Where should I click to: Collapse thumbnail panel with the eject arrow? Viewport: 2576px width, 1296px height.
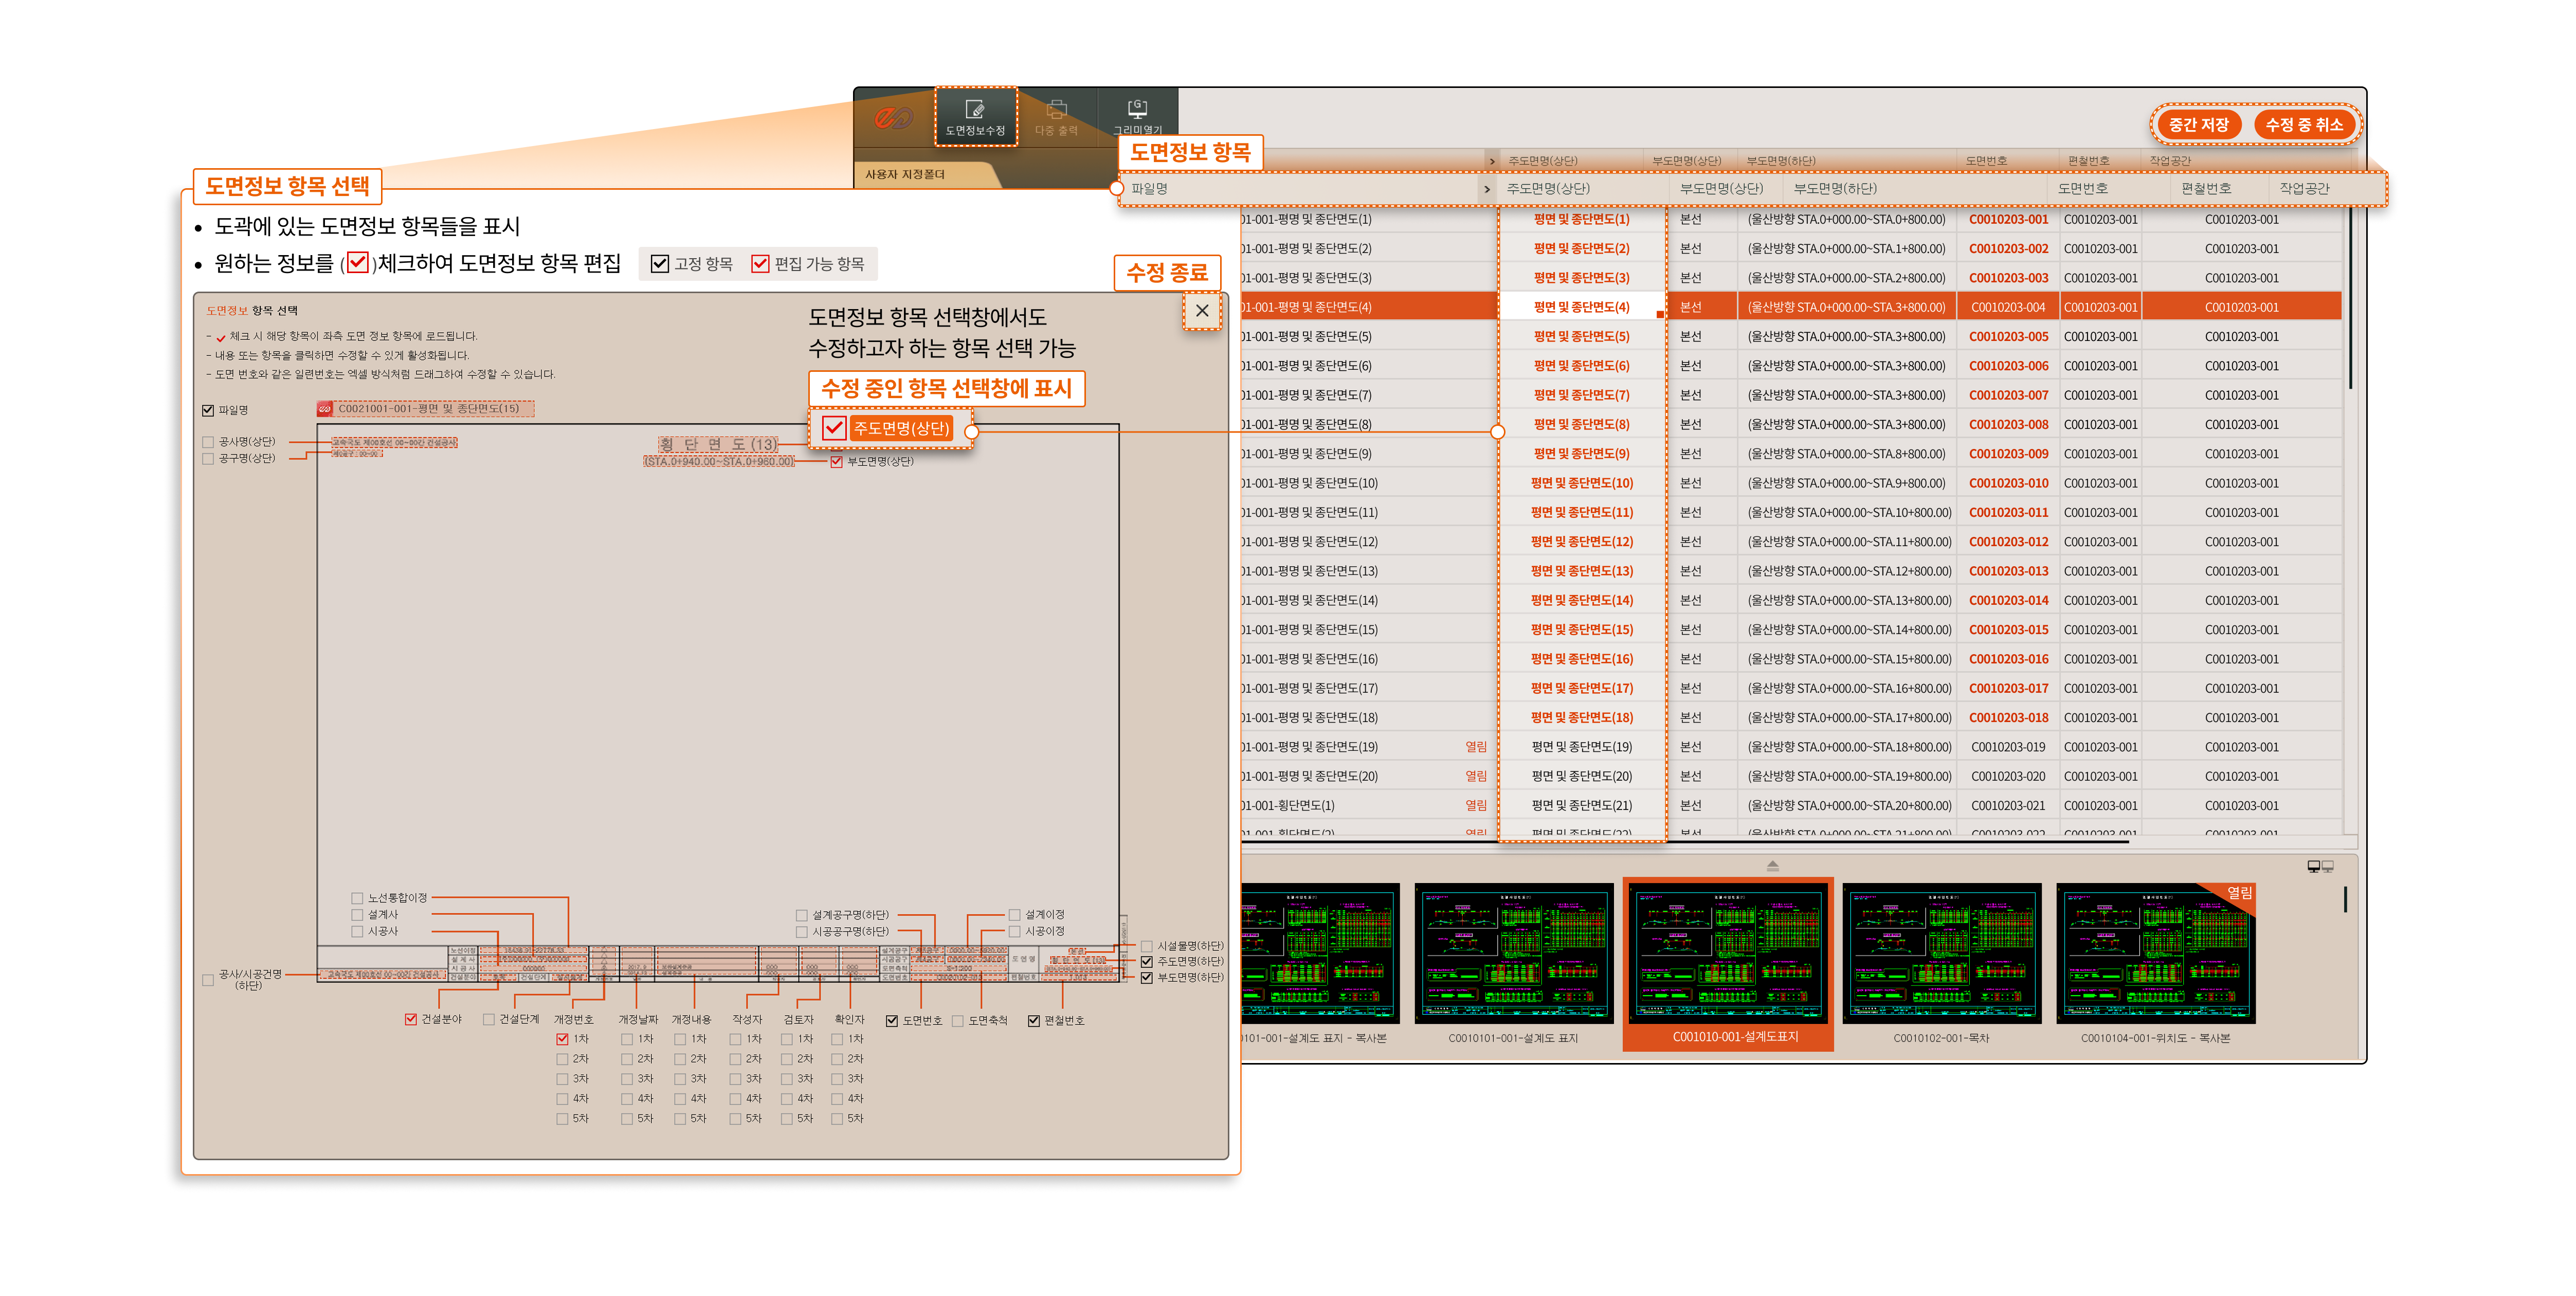1772,865
